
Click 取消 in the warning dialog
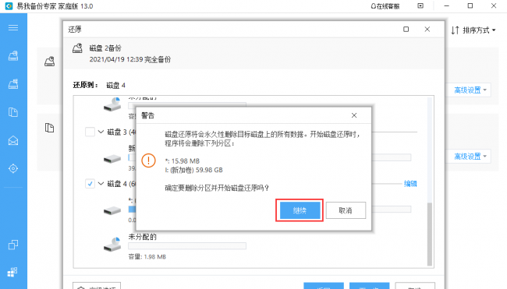[x=346, y=210]
